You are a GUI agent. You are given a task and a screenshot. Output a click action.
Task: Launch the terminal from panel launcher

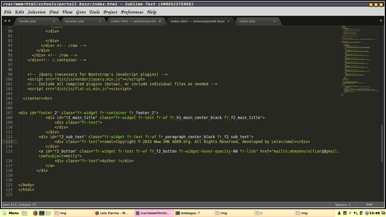click(x=42, y=213)
